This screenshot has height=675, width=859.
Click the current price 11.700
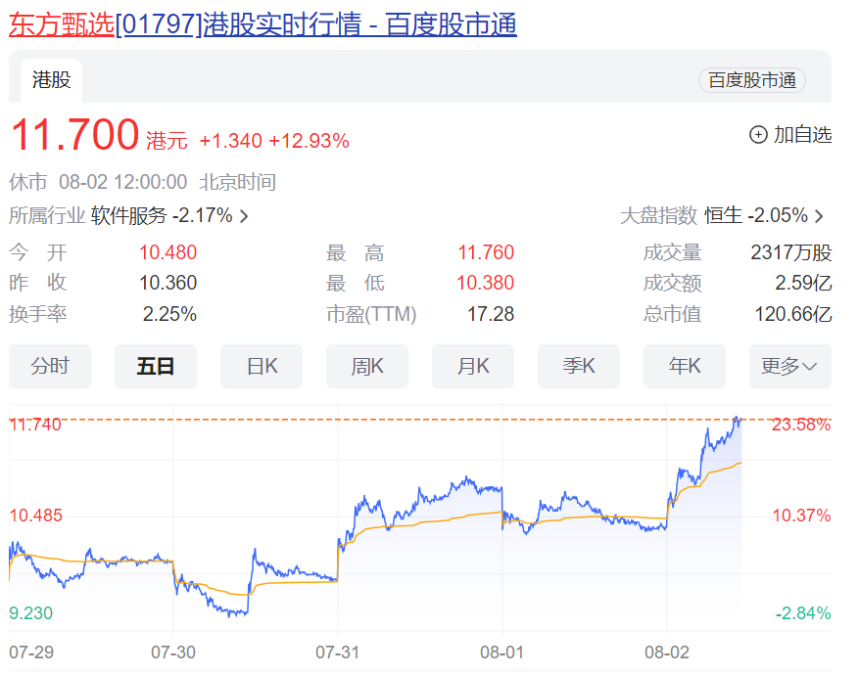tap(75, 135)
